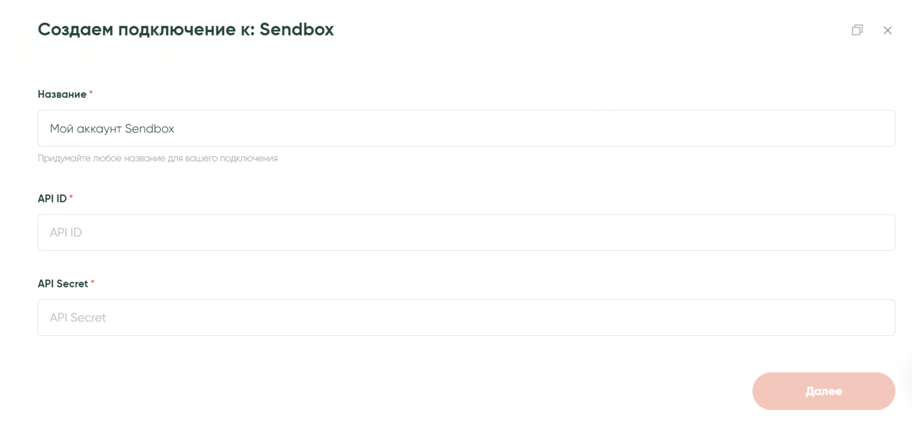
Task: Click the word 'Придумайте' in the hint
Action: 64,159
